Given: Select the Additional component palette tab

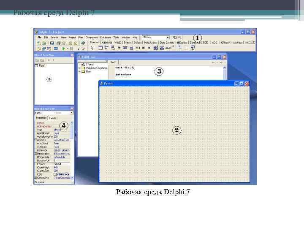Looking at the screenshot, I should [107, 43].
